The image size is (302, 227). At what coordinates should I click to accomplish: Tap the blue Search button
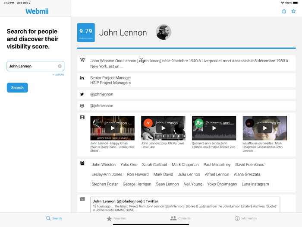pyautogui.click(x=17, y=88)
